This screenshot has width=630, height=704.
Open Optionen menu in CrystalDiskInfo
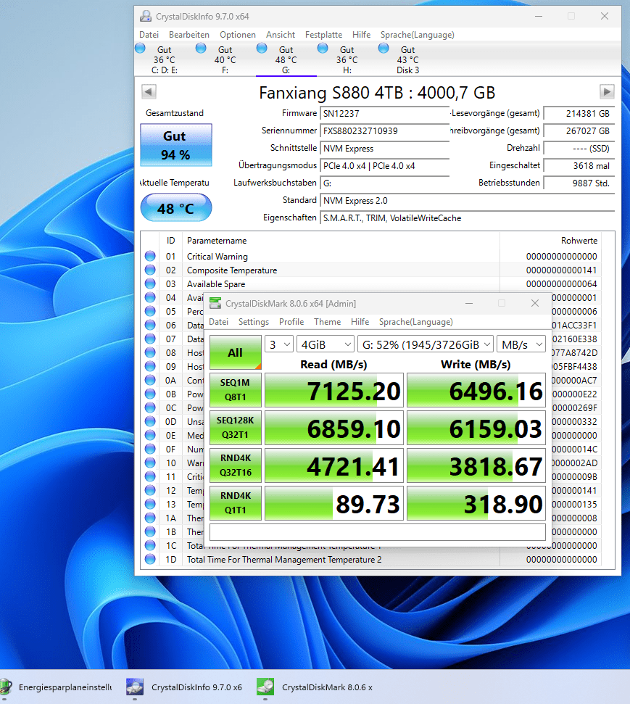pos(238,35)
